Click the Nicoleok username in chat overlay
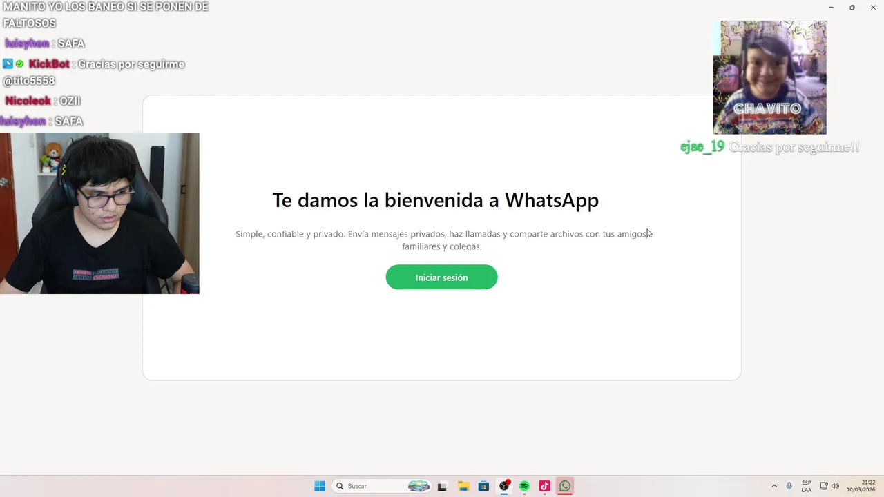 point(28,101)
